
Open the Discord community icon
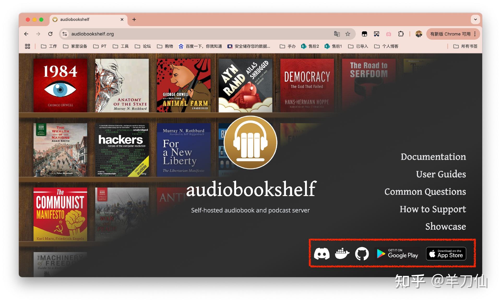pyautogui.click(x=322, y=253)
